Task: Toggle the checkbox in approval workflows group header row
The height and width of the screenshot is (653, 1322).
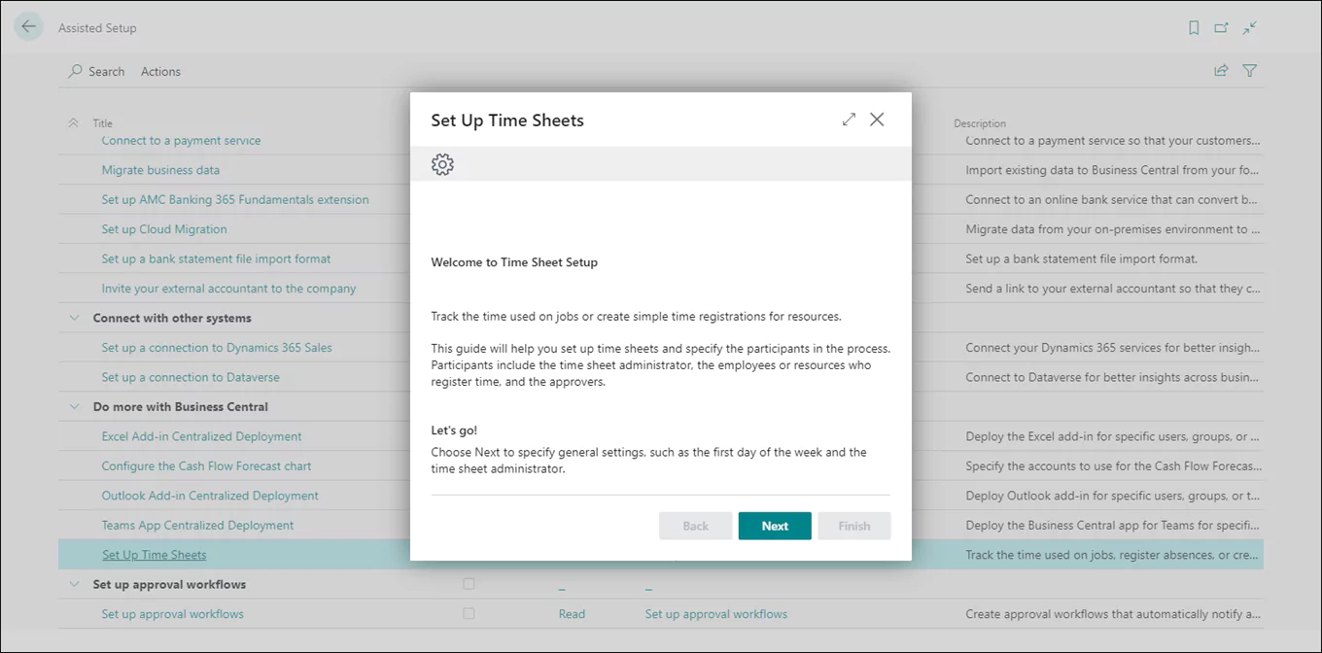Action: pyautogui.click(x=469, y=584)
